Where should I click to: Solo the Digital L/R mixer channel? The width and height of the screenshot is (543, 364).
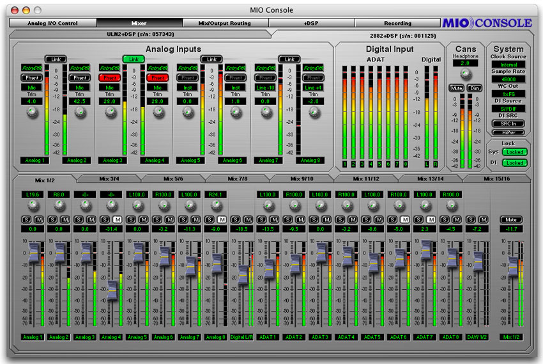point(236,219)
